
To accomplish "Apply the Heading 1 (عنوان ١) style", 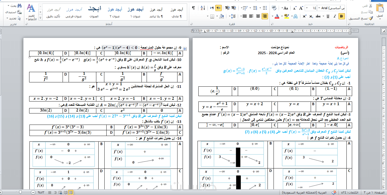I will (x=135, y=12).
